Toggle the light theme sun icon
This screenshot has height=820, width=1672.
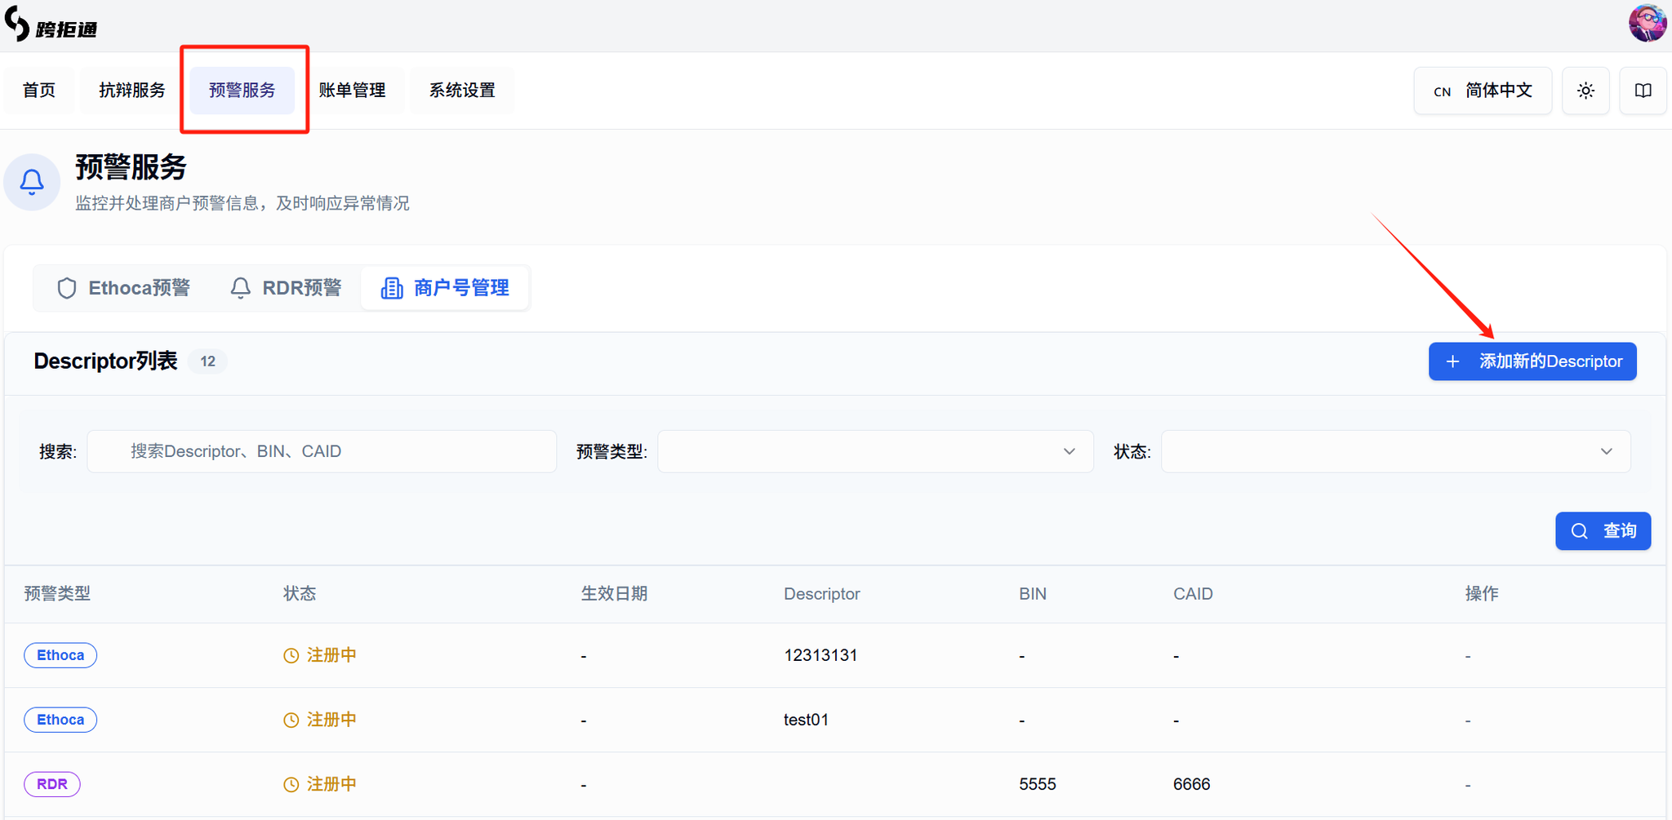(1585, 91)
